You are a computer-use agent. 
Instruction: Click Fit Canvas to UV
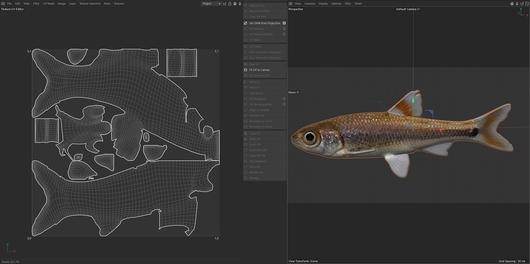(x=265, y=75)
